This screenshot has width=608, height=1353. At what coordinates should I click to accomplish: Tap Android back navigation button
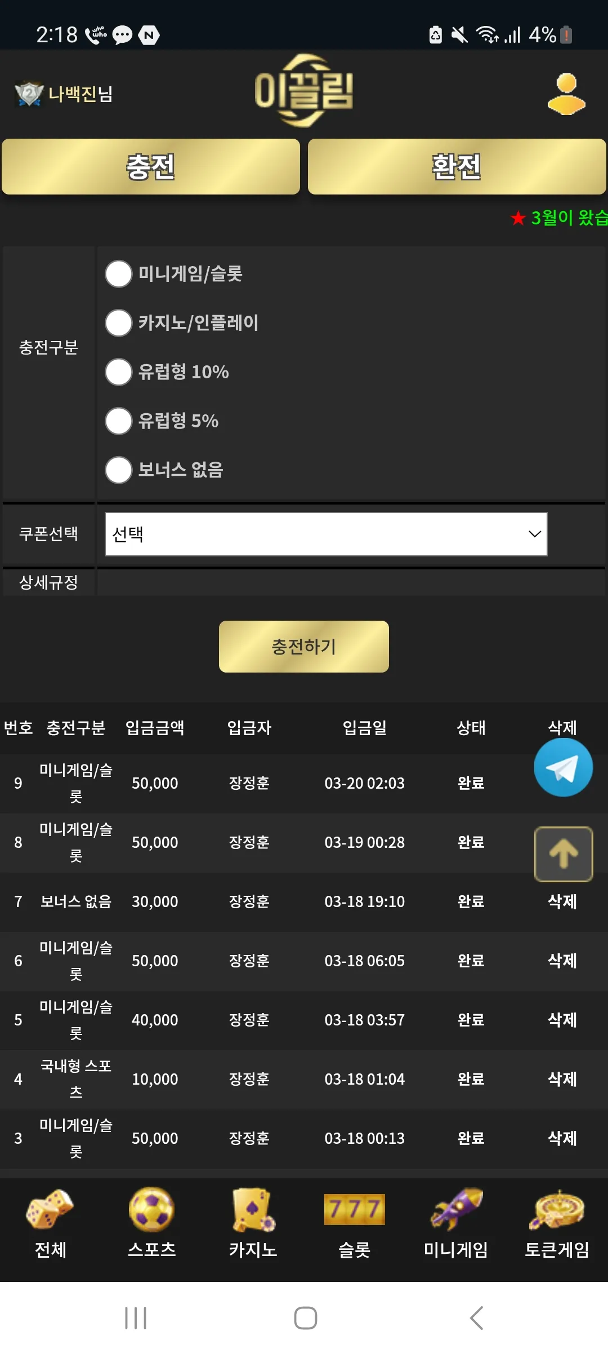tap(476, 1318)
